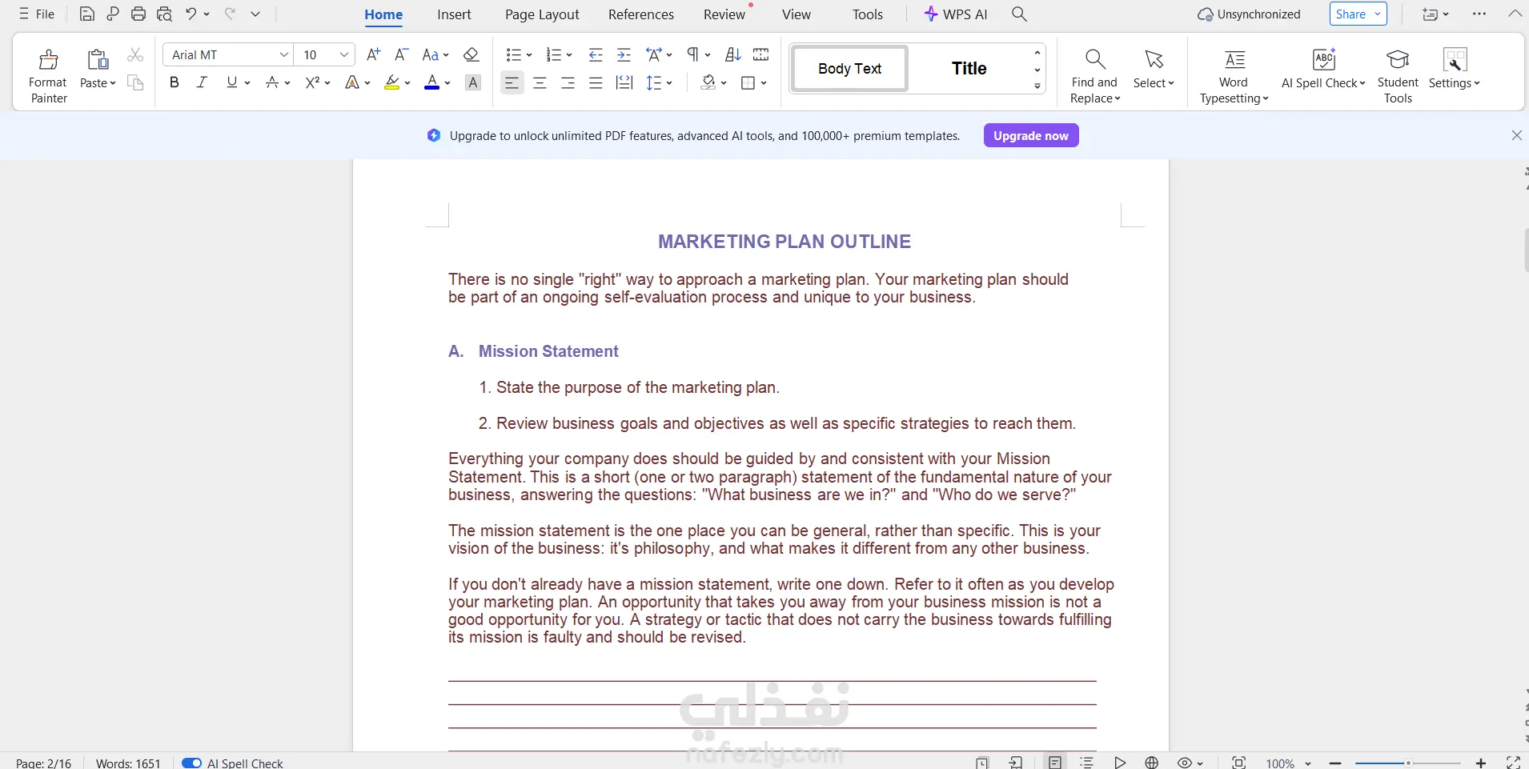Viewport: 1529px width, 769px height.
Task: Open the Insert tab
Action: click(454, 14)
